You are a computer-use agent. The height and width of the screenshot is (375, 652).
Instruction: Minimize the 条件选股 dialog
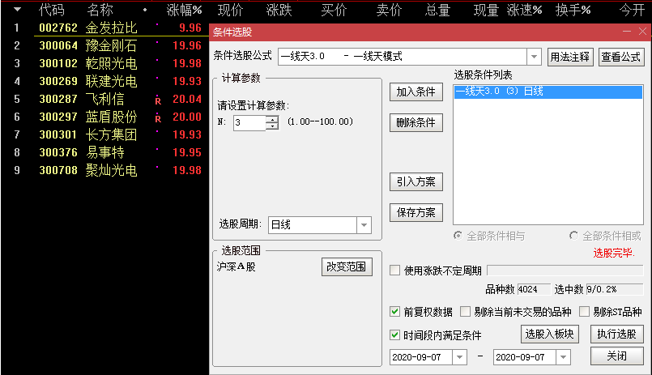(627, 32)
